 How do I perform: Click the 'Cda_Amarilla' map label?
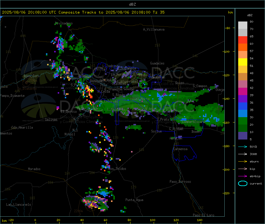click(22, 127)
